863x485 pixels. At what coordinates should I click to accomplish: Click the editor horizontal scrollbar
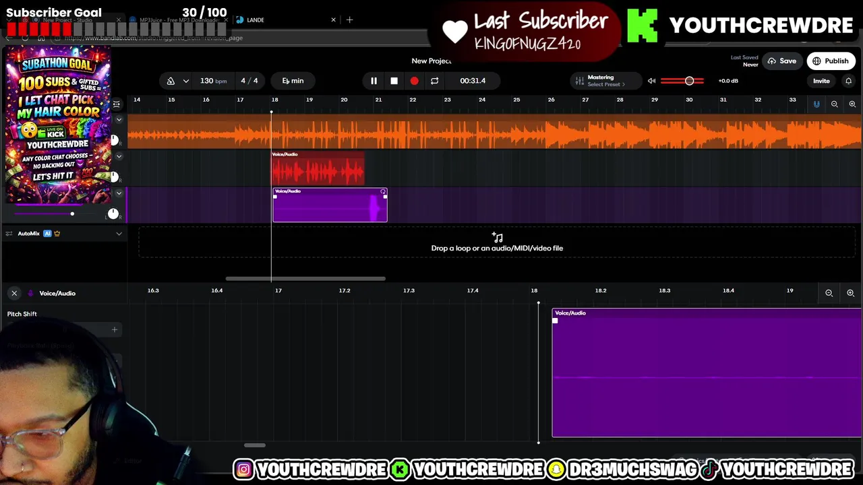[254, 445]
